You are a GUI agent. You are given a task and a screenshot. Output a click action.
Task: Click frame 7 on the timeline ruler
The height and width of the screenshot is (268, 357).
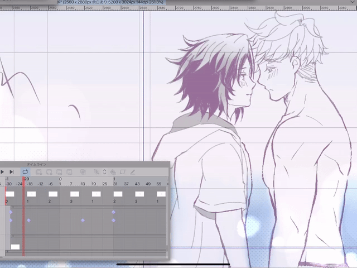[71, 184]
